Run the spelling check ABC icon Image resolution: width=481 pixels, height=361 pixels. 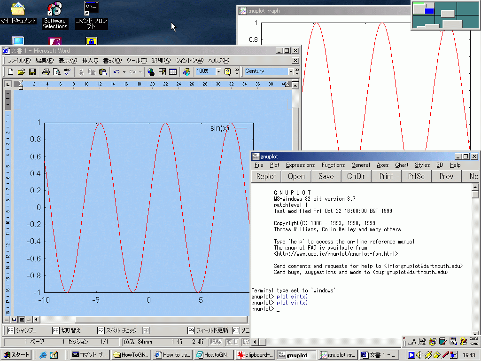tap(67, 72)
